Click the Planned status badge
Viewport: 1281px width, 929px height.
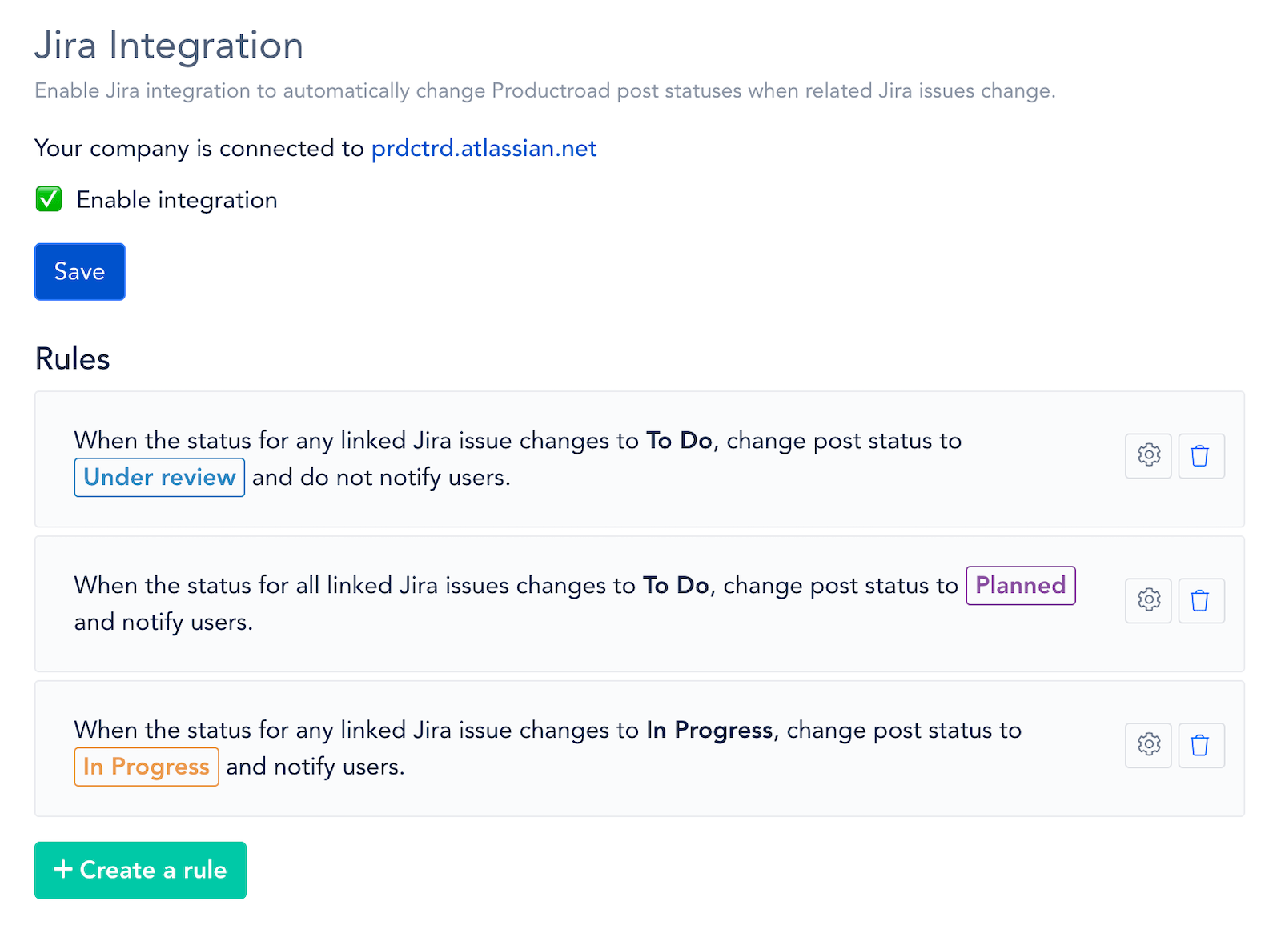1020,586
